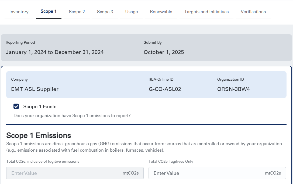Screen dimensions: 293x184
Task: Select the Organization ID ORSN-3BW4
Action: [x=234, y=89]
